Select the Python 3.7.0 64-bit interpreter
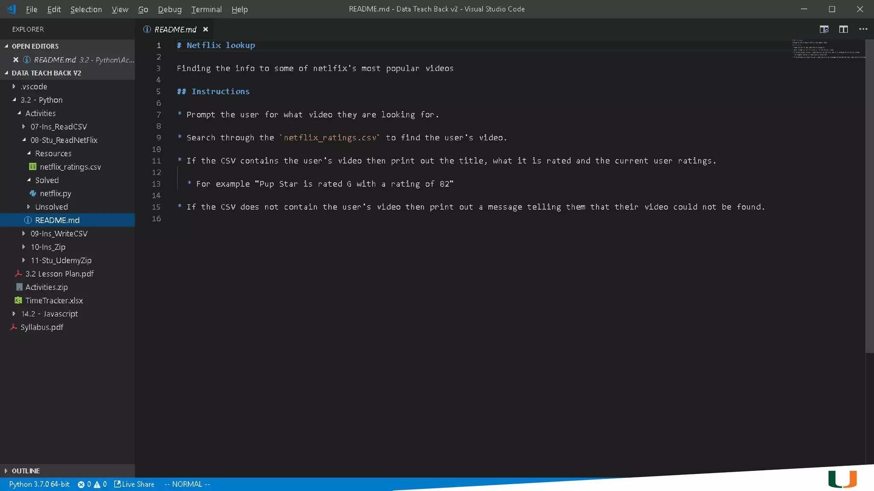874x491 pixels. 39,484
